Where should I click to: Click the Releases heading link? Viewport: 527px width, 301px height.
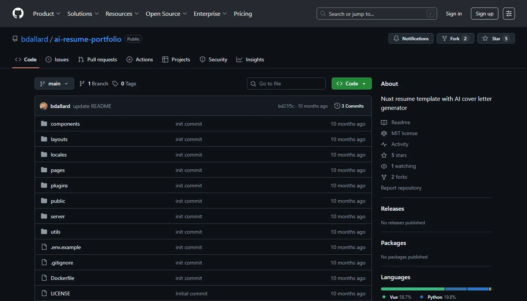click(x=393, y=208)
